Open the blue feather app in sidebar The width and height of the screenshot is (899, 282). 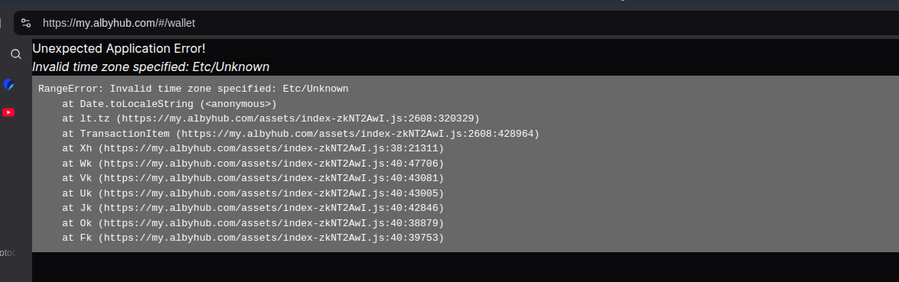pos(8,84)
